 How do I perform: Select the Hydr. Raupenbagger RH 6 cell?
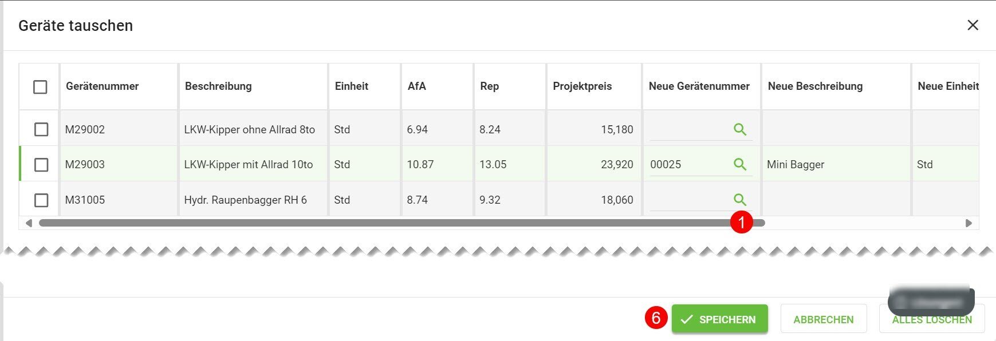point(246,200)
